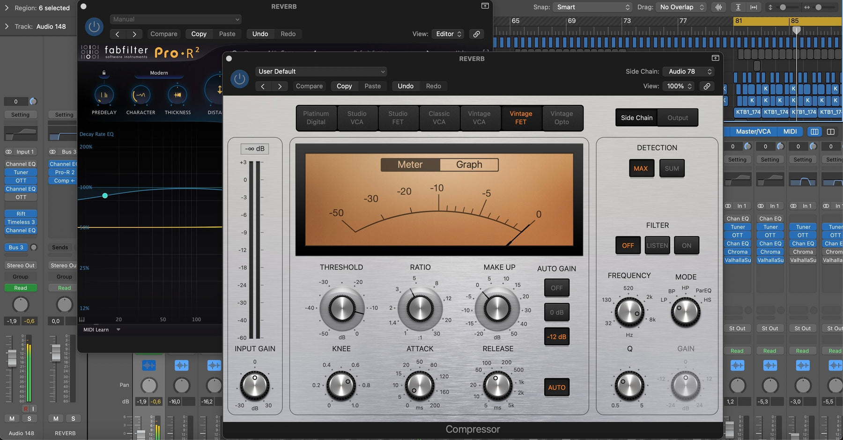Go to next preset in Compressor window
Image resolution: width=843 pixels, height=440 pixels.
click(280, 86)
